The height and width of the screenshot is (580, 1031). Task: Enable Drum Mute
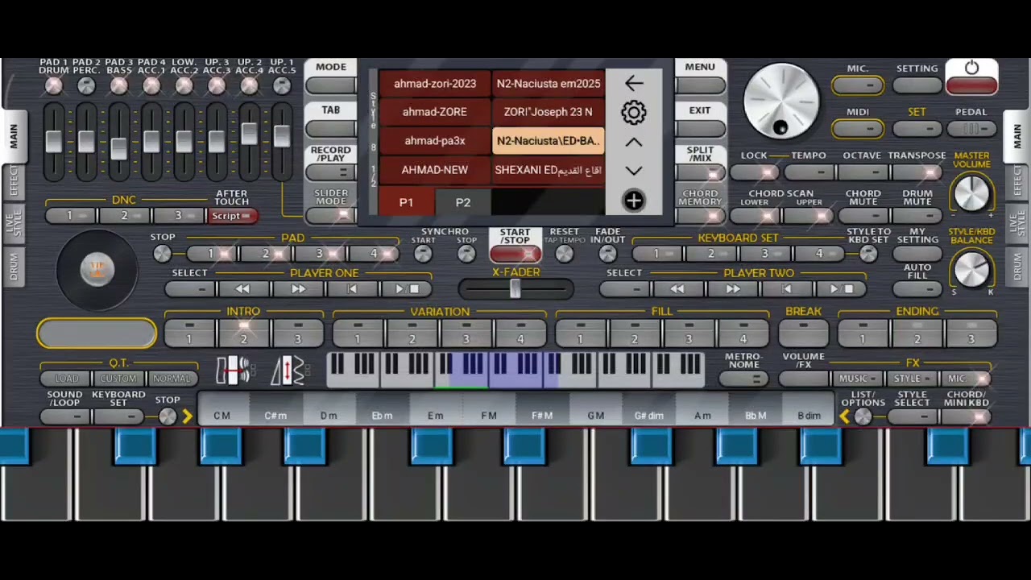click(917, 216)
